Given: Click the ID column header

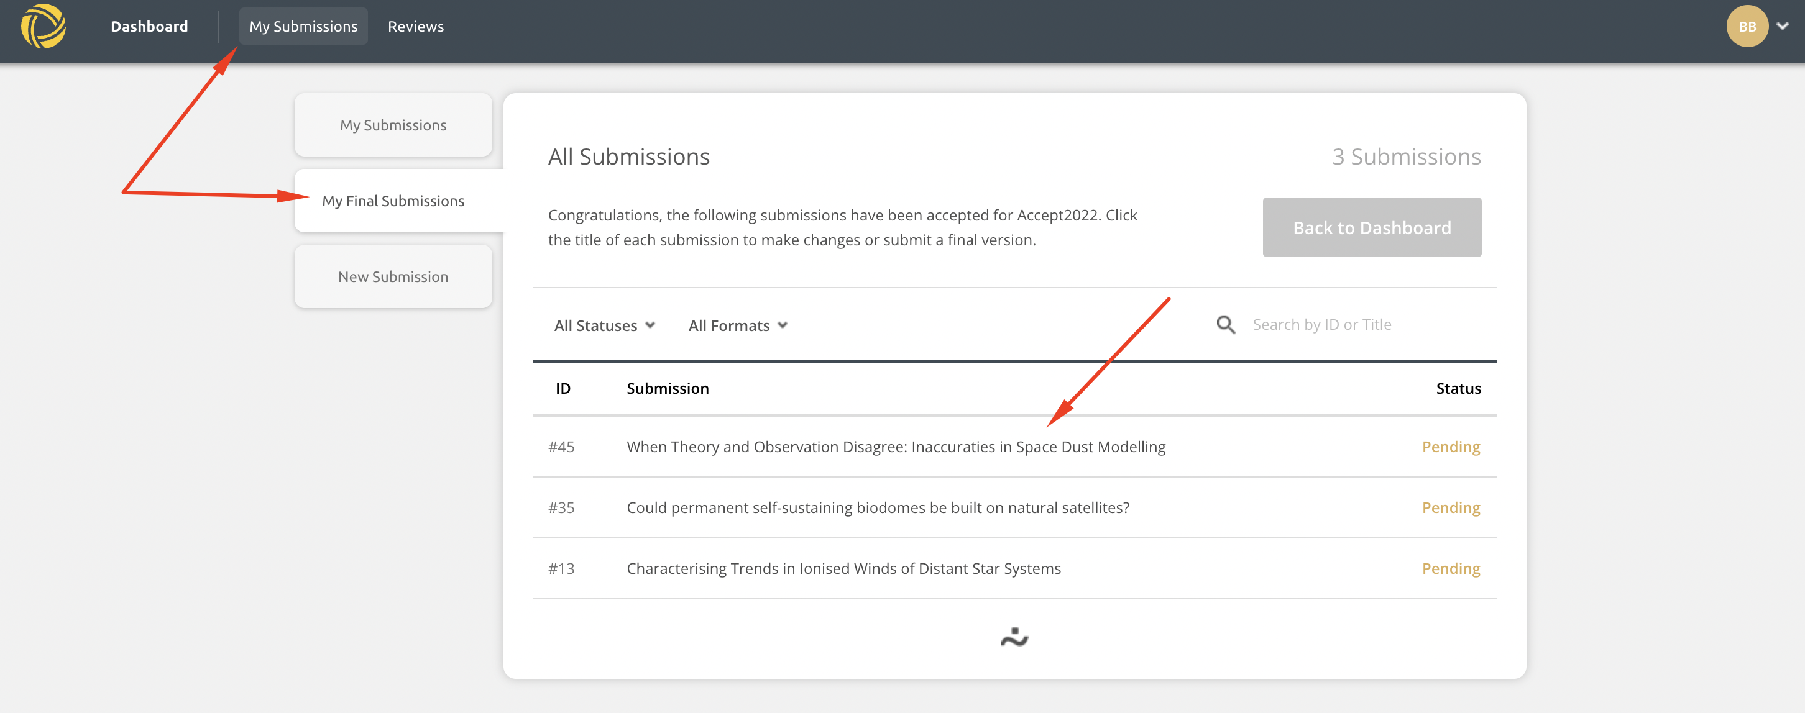Looking at the screenshot, I should [563, 388].
